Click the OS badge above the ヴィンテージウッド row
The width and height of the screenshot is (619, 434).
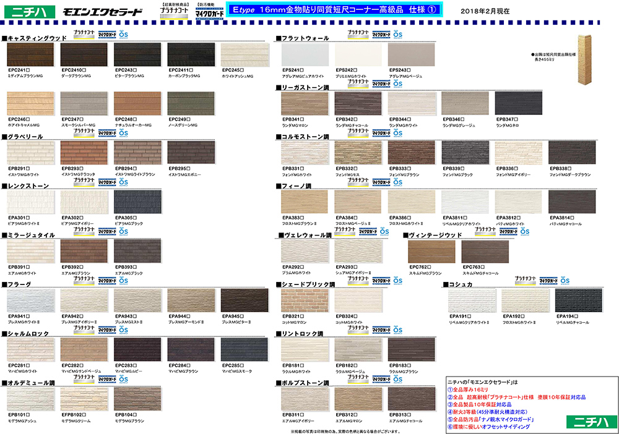point(525,231)
